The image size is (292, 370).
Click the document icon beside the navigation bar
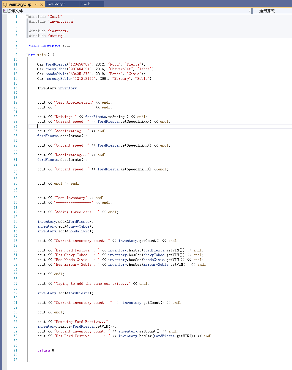tap(5, 10)
